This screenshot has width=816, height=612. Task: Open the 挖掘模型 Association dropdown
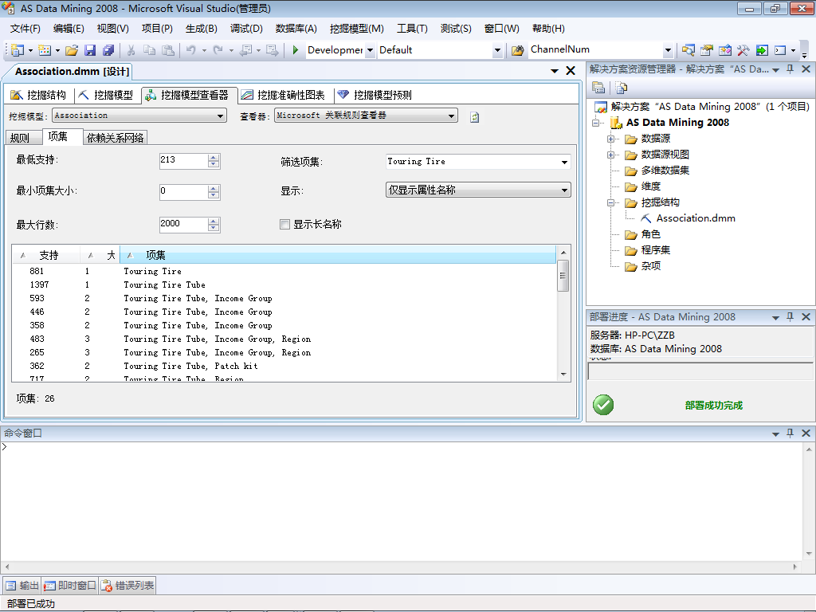tap(221, 116)
